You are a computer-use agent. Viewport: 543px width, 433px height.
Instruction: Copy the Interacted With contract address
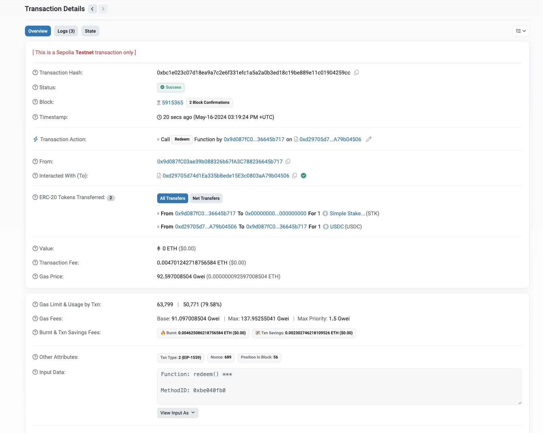[x=295, y=176]
